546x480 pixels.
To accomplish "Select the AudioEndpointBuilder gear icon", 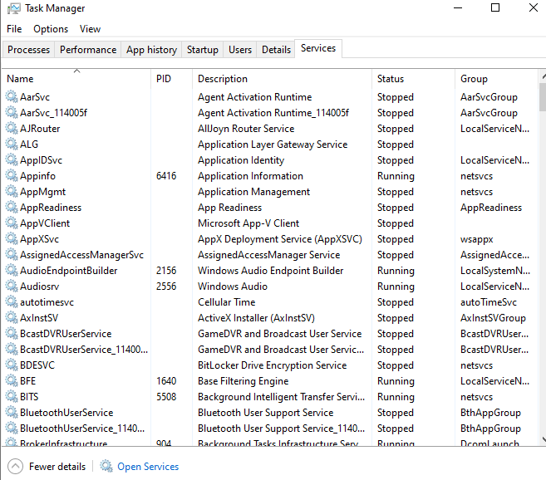I will tap(12, 270).
